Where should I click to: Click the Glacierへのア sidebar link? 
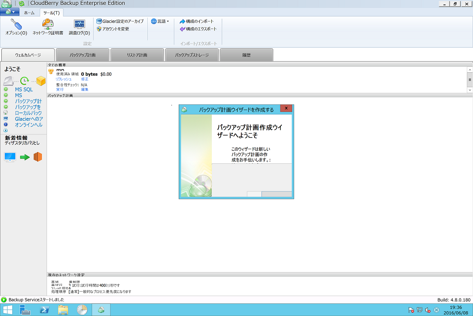(x=29, y=119)
